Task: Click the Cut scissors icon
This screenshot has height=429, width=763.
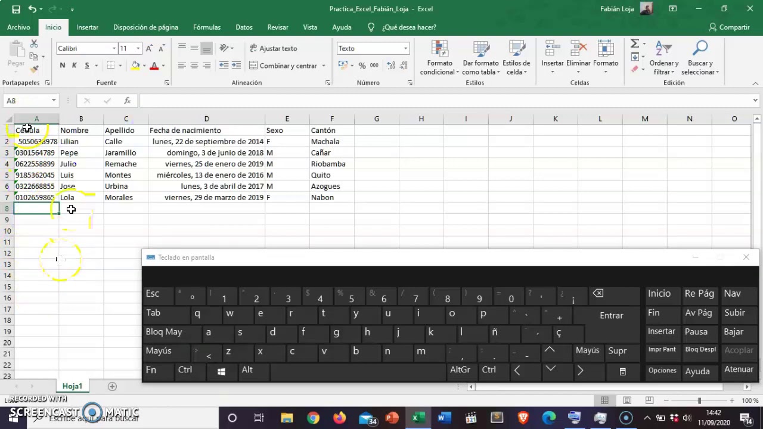Action: click(x=34, y=44)
